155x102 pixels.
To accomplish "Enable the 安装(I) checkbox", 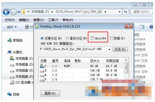I will click(x=111, y=38).
